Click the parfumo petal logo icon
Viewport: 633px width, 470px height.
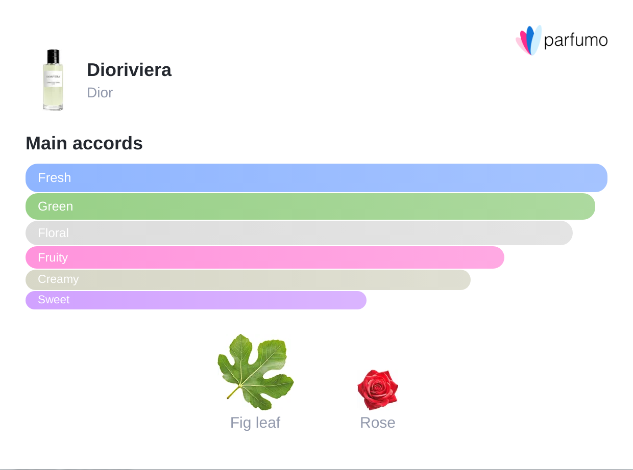pyautogui.click(x=528, y=40)
